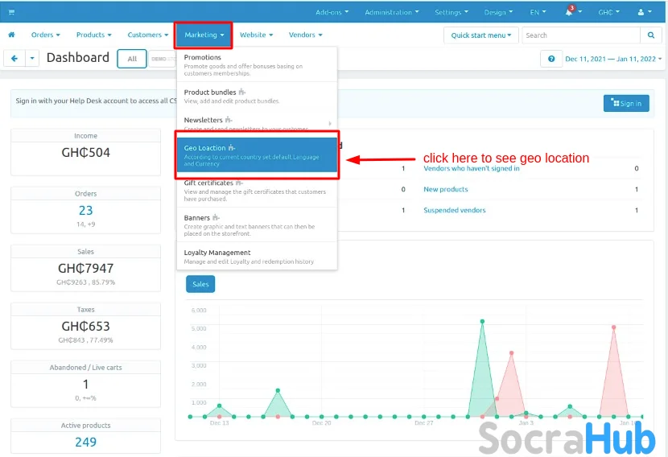
Task: Open the notifications bell icon
Action: pyautogui.click(x=570, y=13)
